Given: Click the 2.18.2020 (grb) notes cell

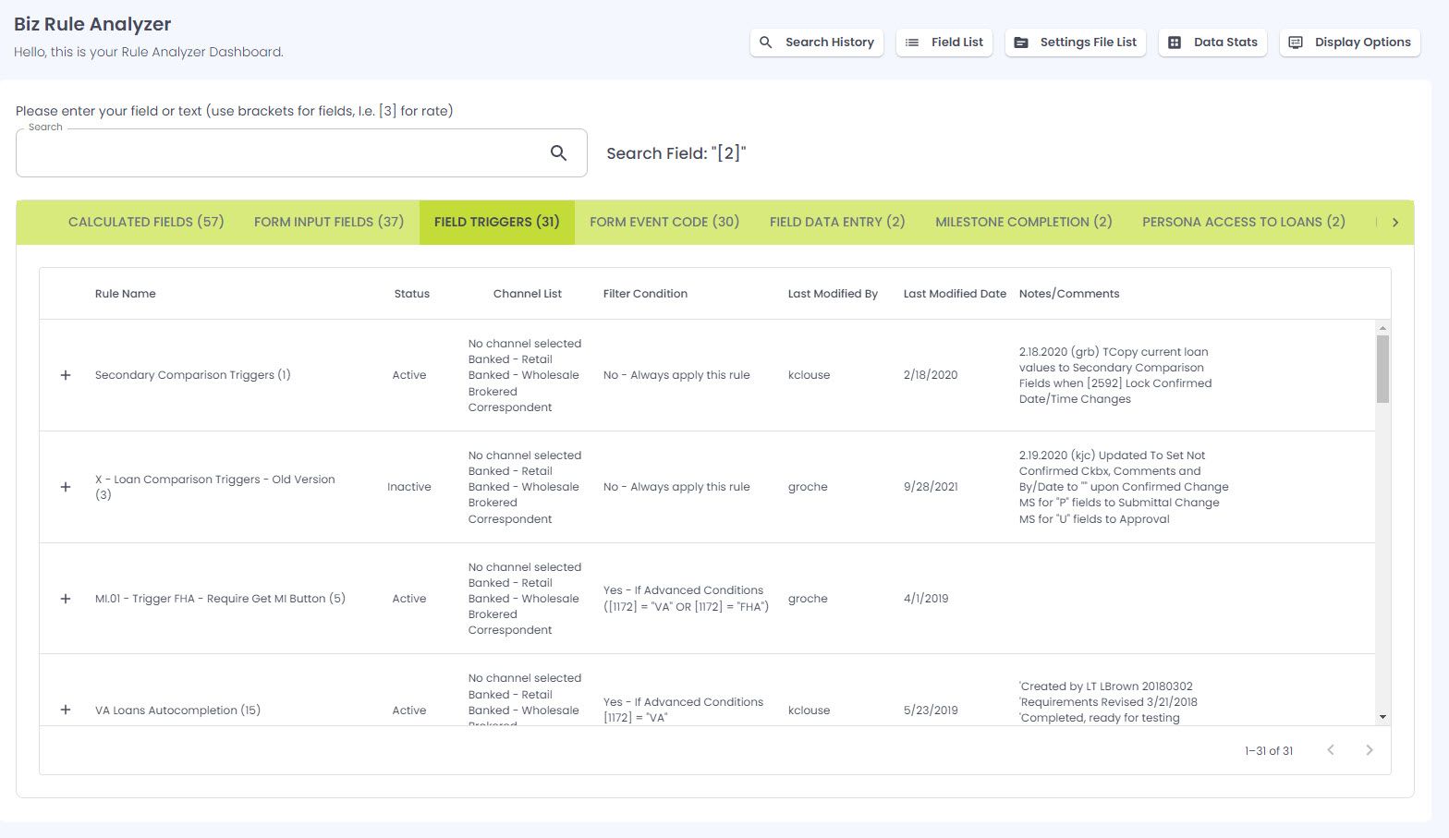Looking at the screenshot, I should tap(1115, 375).
